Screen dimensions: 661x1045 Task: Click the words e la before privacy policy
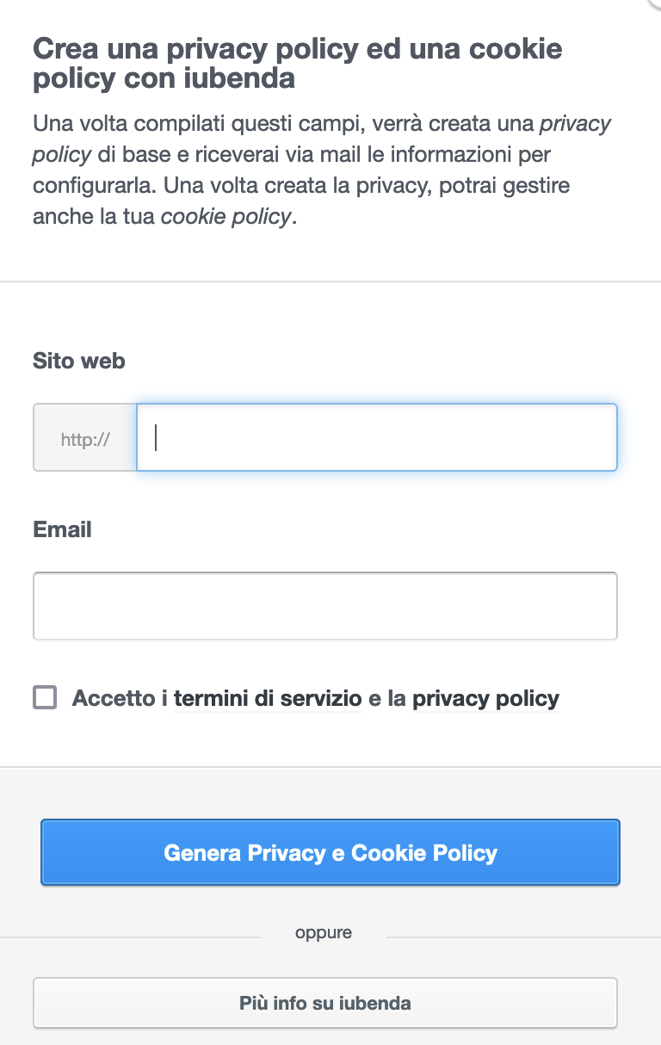386,698
